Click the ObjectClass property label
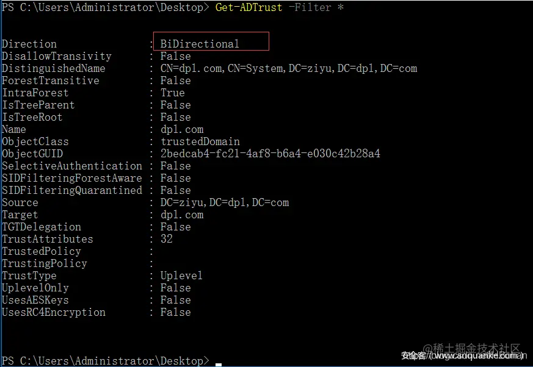533x367 pixels. click(x=35, y=141)
